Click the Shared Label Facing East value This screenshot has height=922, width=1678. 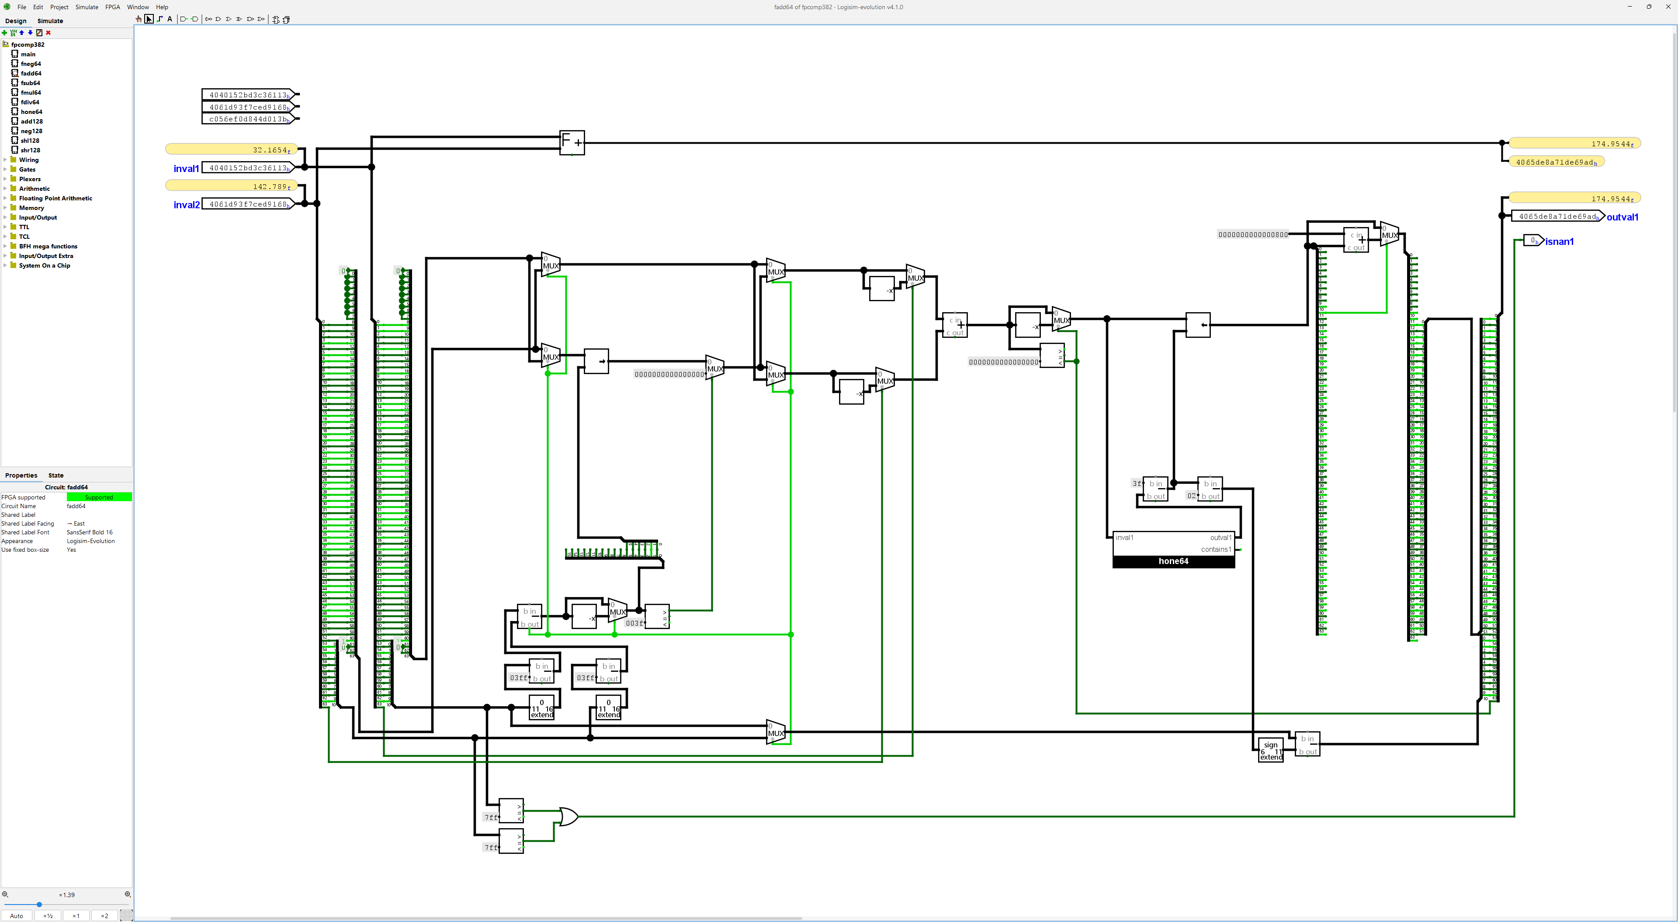pyautogui.click(x=99, y=524)
